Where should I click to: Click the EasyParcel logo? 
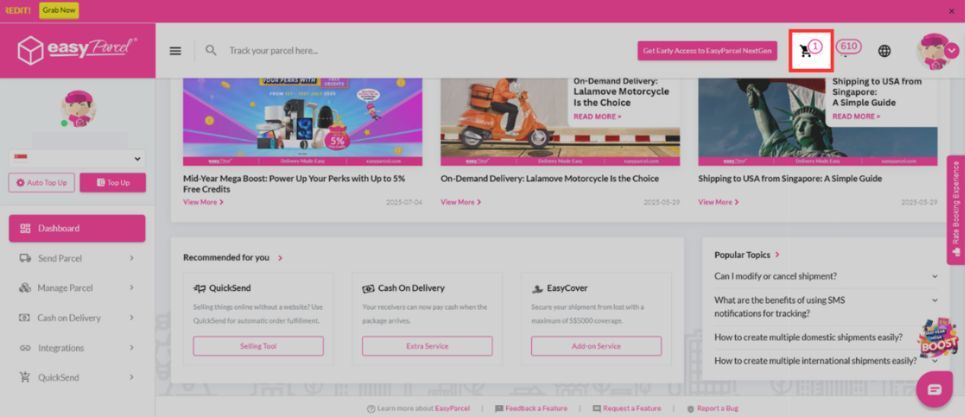click(x=78, y=50)
